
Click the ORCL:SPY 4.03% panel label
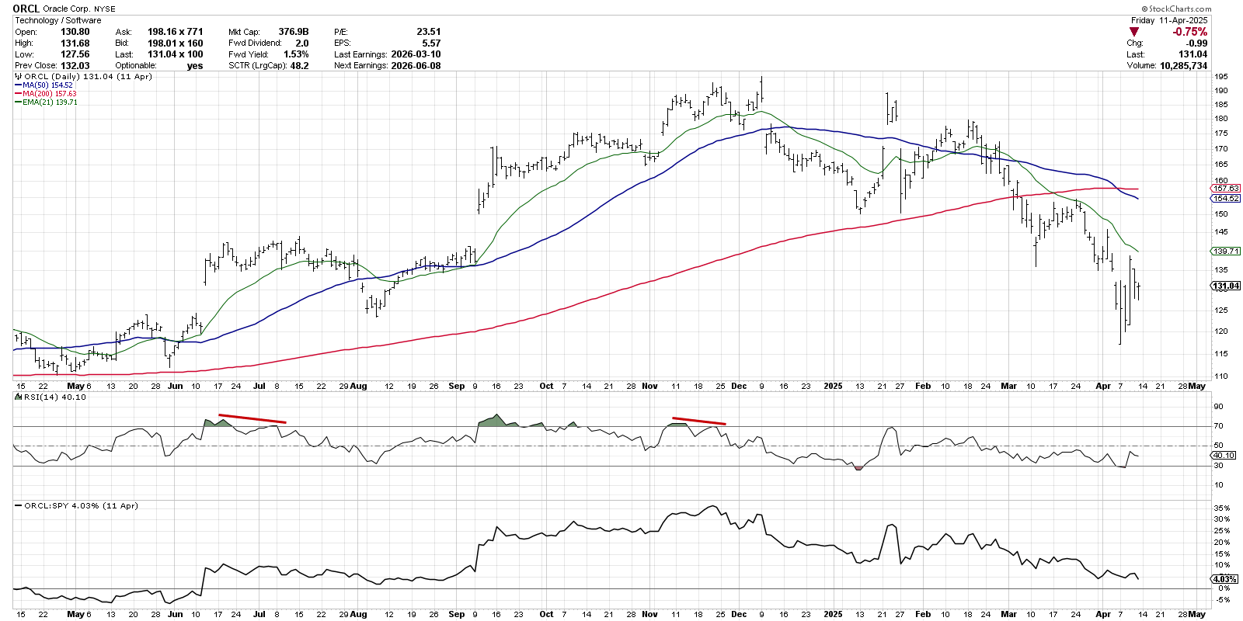tap(81, 506)
